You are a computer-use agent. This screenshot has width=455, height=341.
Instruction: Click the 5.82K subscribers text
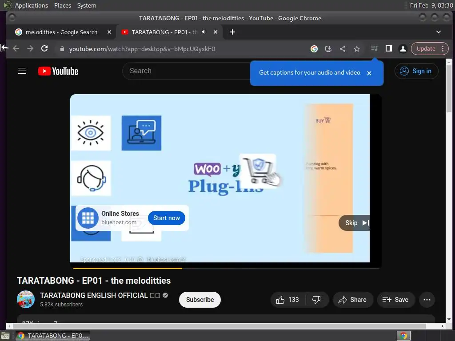coord(61,305)
